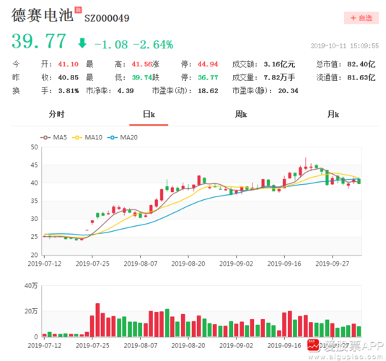
Task: Click opening price 41.10
Action: coord(69,64)
